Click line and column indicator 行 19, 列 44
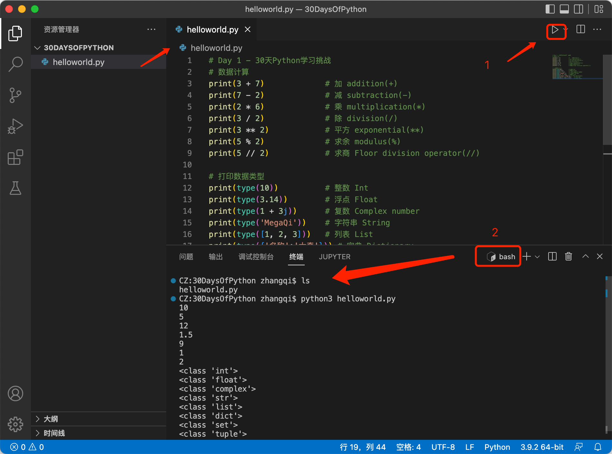Image resolution: width=612 pixels, height=454 pixels. click(363, 447)
